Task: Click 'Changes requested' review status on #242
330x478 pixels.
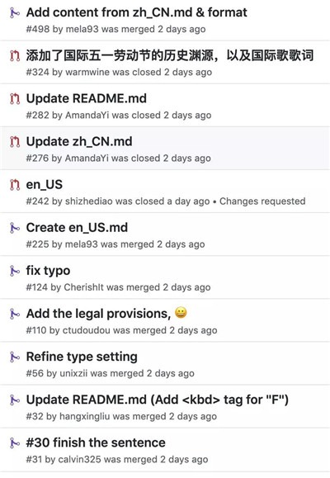Action: [x=262, y=201]
